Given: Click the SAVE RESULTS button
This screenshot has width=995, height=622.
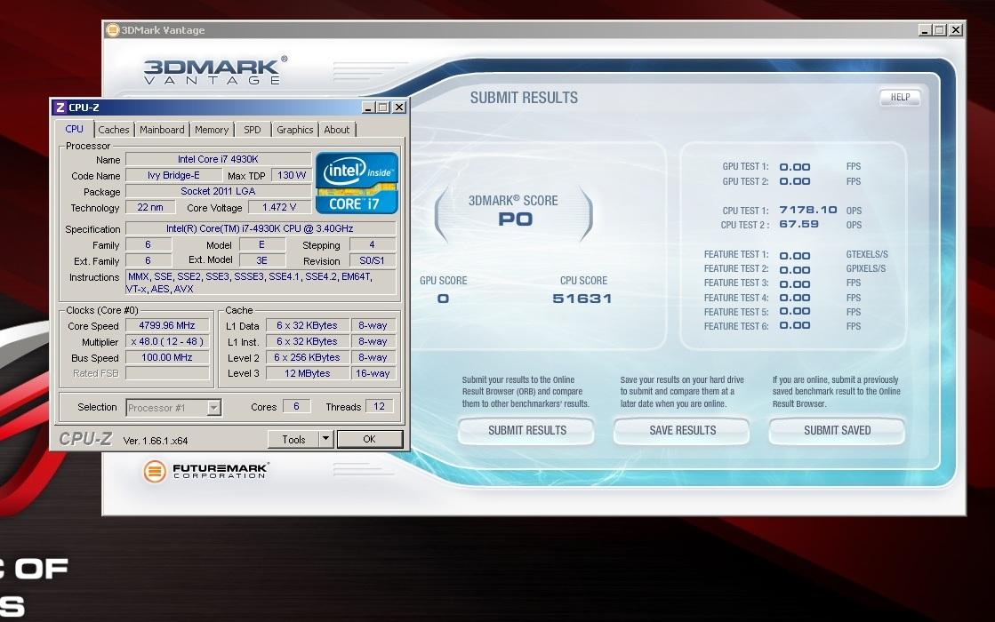Looking at the screenshot, I should click(682, 431).
